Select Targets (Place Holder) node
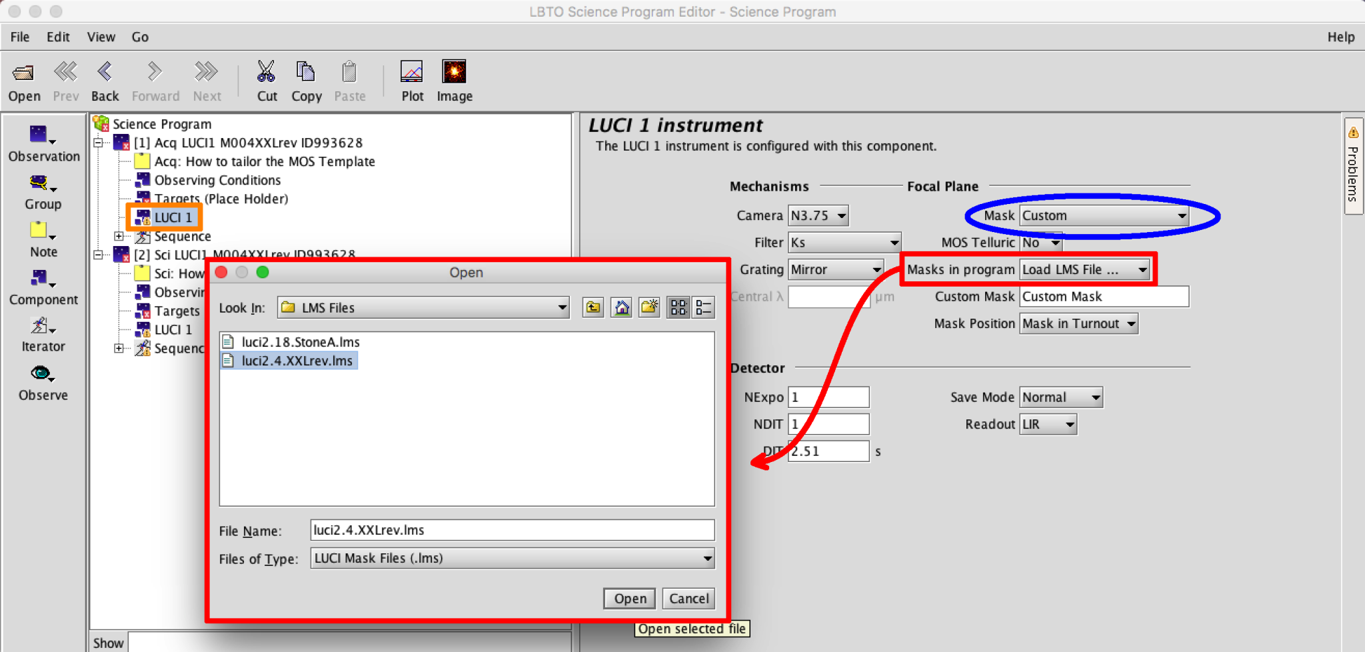This screenshot has width=1365, height=652. (221, 199)
